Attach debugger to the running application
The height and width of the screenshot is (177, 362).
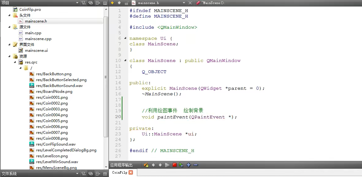click(x=181, y=165)
